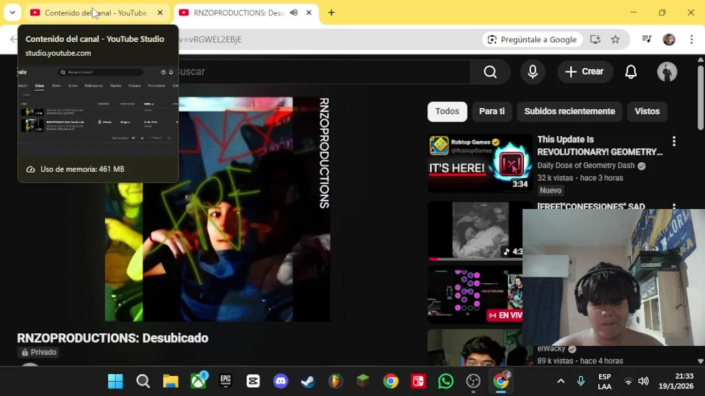705x396 pixels.
Task: Open the YouTube account avatar menu
Action: pyautogui.click(x=667, y=72)
